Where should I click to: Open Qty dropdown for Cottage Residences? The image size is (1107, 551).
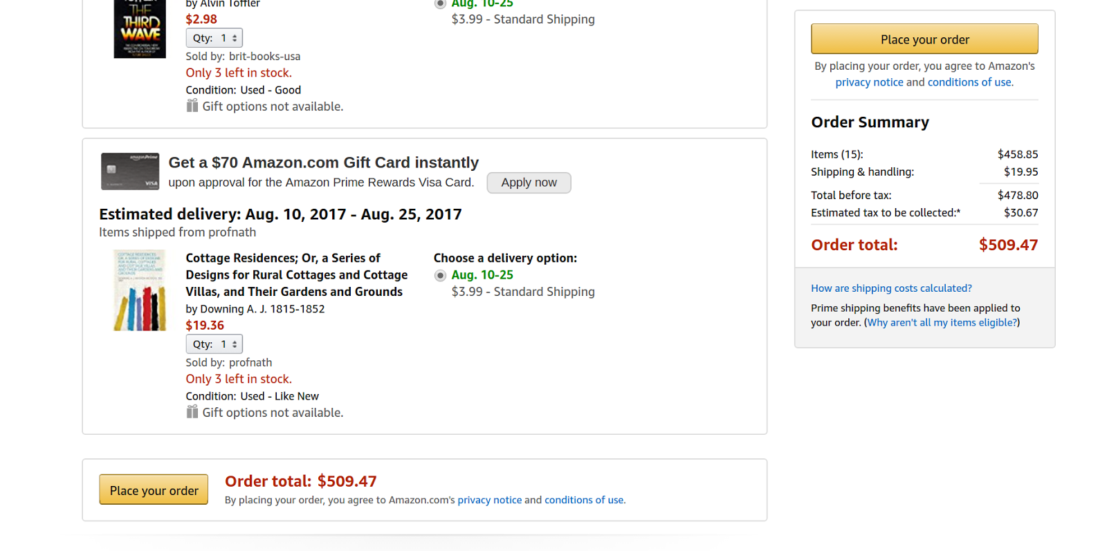(x=214, y=344)
